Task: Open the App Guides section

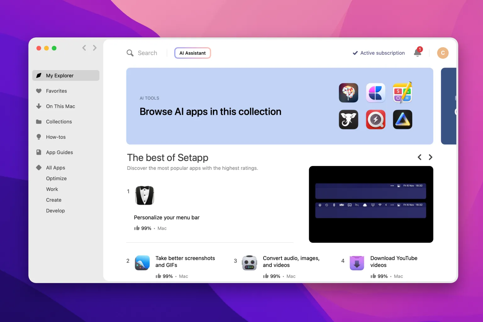Action: pos(60,152)
